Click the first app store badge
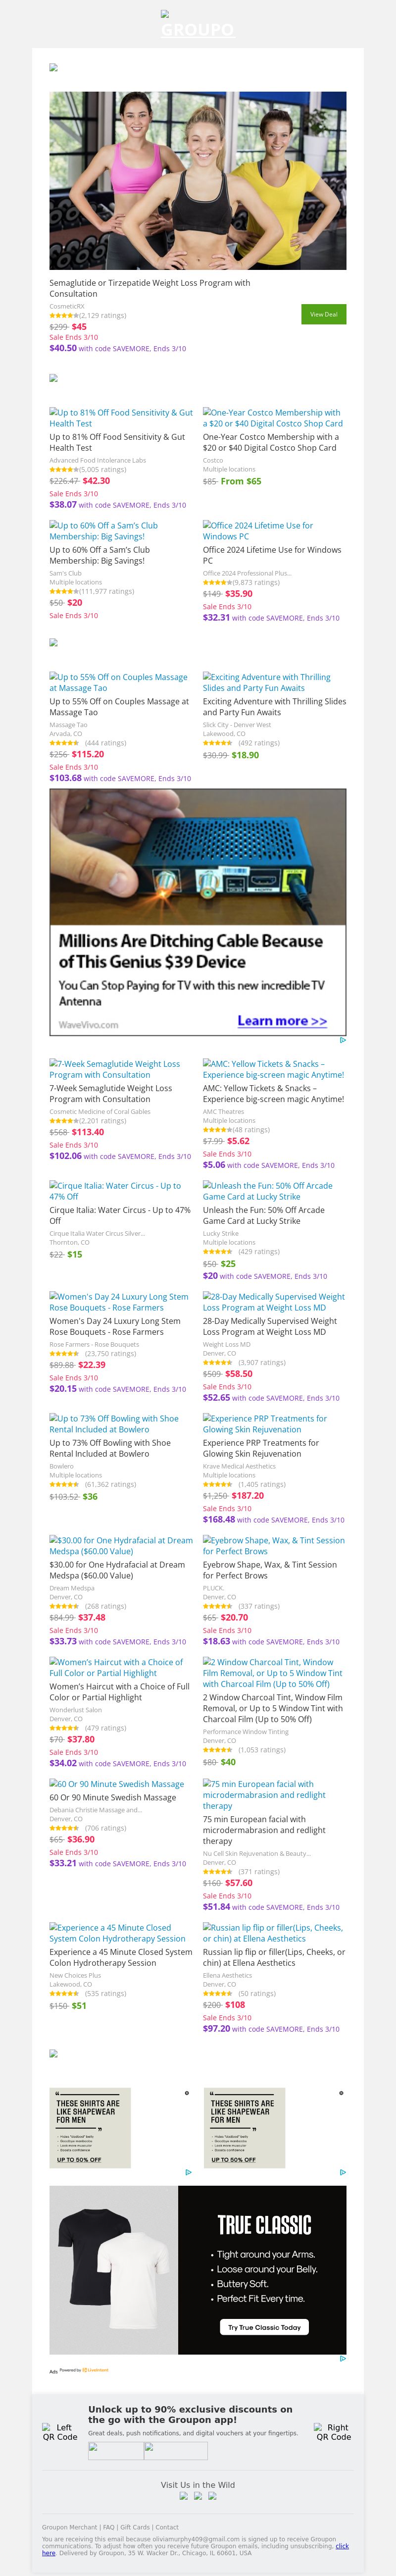The image size is (396, 2576). (116, 2451)
